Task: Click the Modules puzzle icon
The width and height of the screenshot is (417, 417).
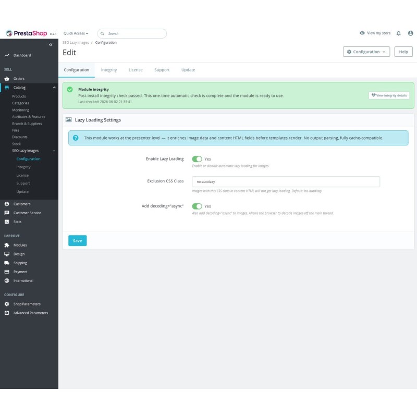Action: [7, 245]
